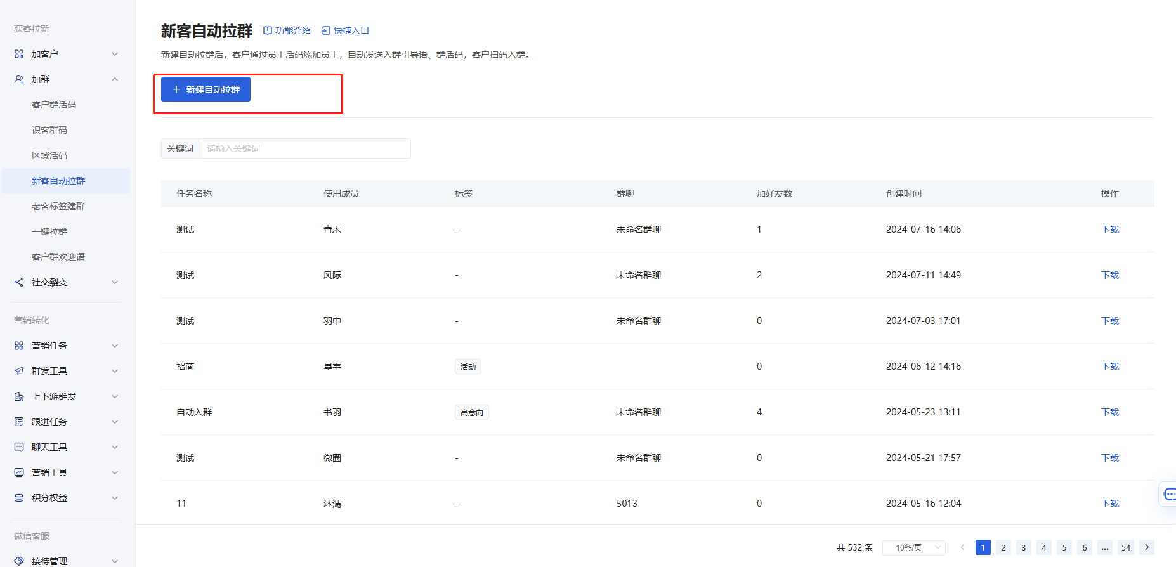Click the 群发工具 paper-plane icon
Screen dimensions: 1176x567
19,371
